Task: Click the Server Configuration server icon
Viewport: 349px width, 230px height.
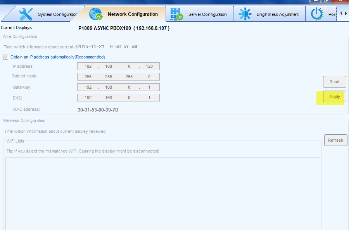Action: coord(177,14)
